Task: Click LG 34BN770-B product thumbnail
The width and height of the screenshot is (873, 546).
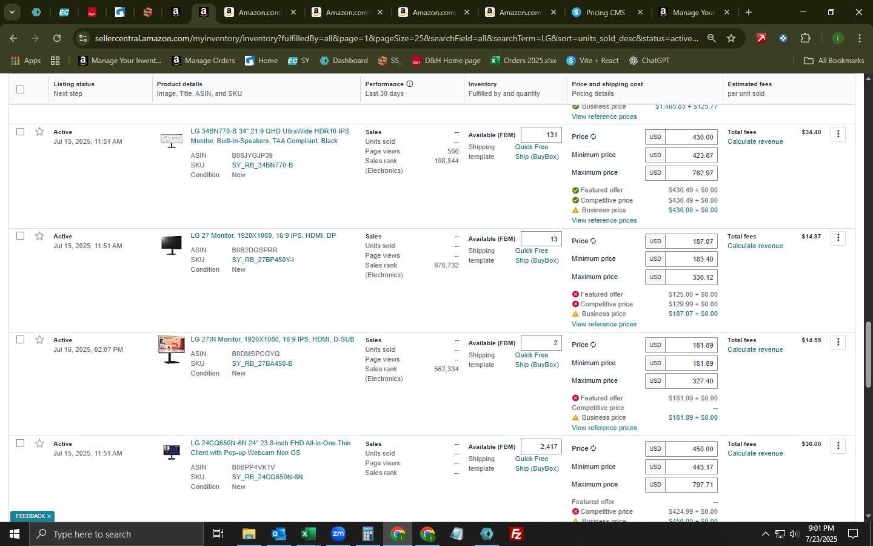Action: [172, 141]
